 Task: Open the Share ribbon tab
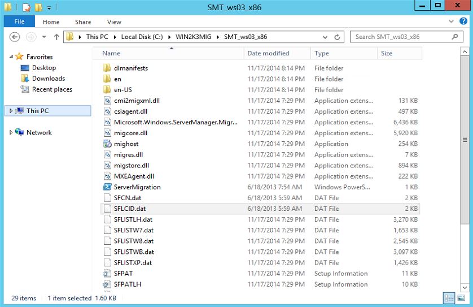click(83, 21)
